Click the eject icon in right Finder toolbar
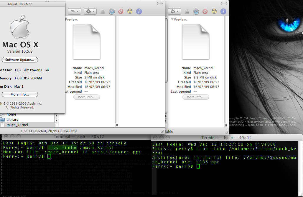The height and width of the screenshot is (197, 303). [x=187, y=11]
